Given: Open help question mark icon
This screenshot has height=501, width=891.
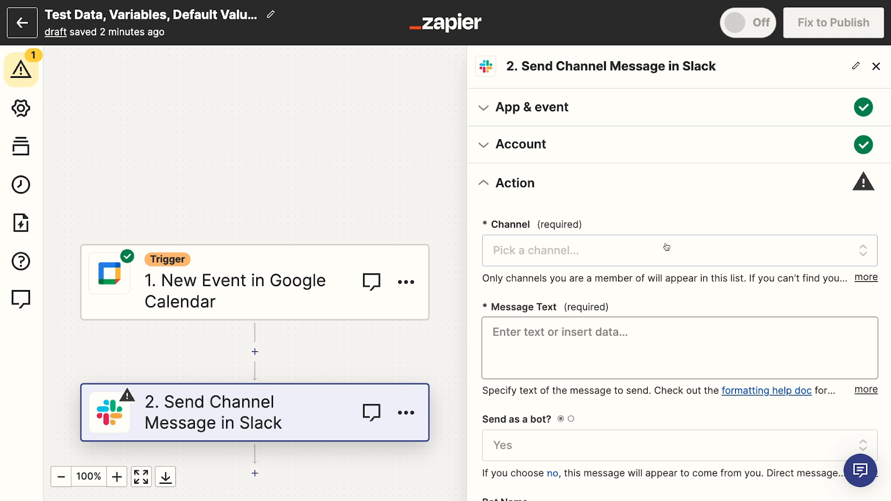Looking at the screenshot, I should point(21,261).
